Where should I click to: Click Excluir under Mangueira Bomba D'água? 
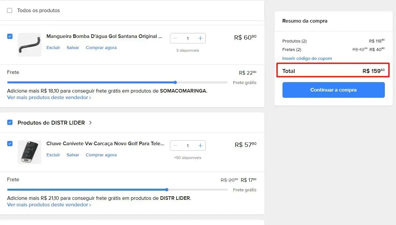[53, 48]
